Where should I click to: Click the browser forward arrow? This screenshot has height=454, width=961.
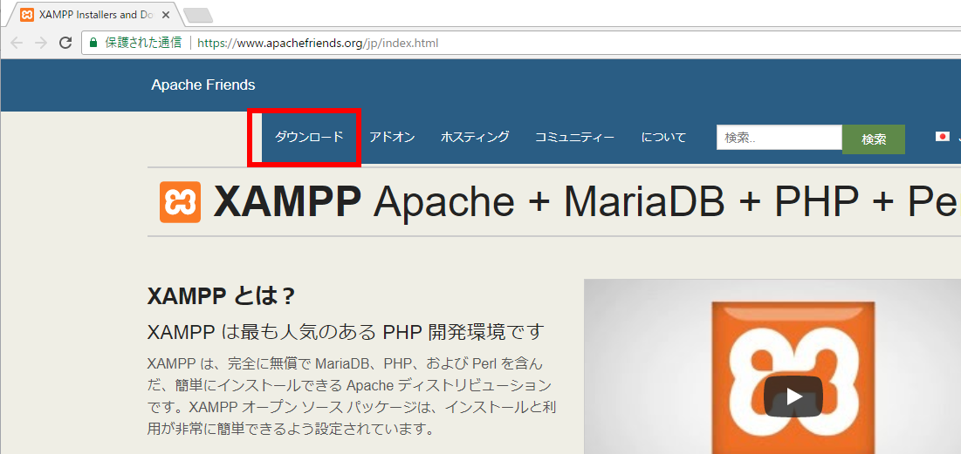pos(41,43)
